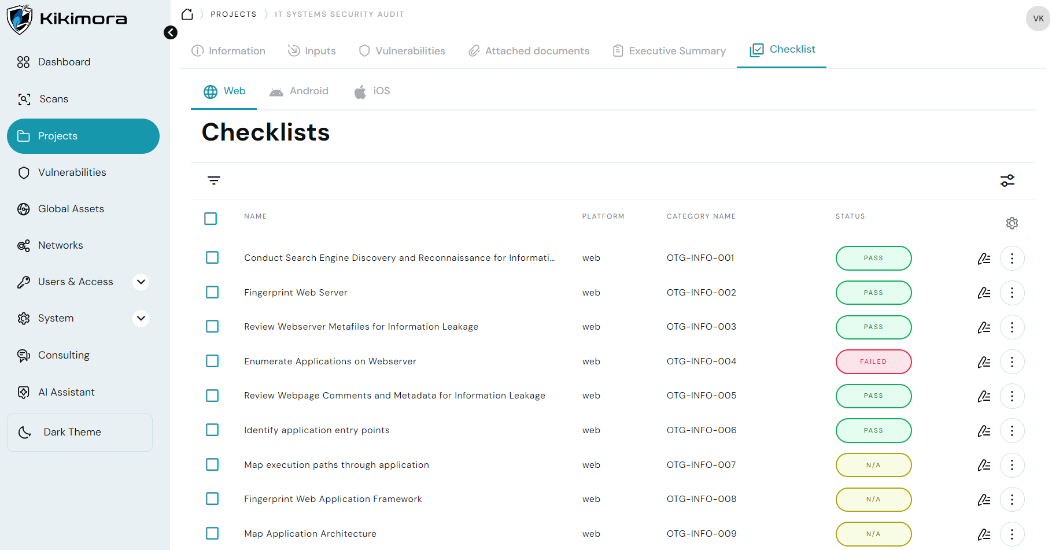Toggle the select-all checkbox in header
The image size is (1052, 550).
click(x=211, y=219)
